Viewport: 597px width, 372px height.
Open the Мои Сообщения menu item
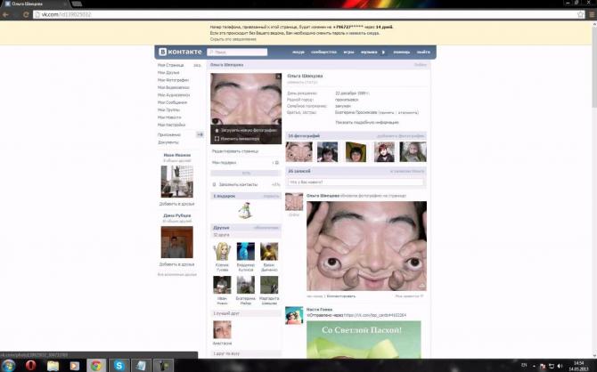[173, 102]
